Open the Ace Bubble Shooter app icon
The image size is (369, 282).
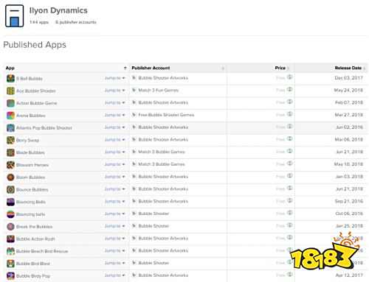pyautogui.click(x=10, y=91)
